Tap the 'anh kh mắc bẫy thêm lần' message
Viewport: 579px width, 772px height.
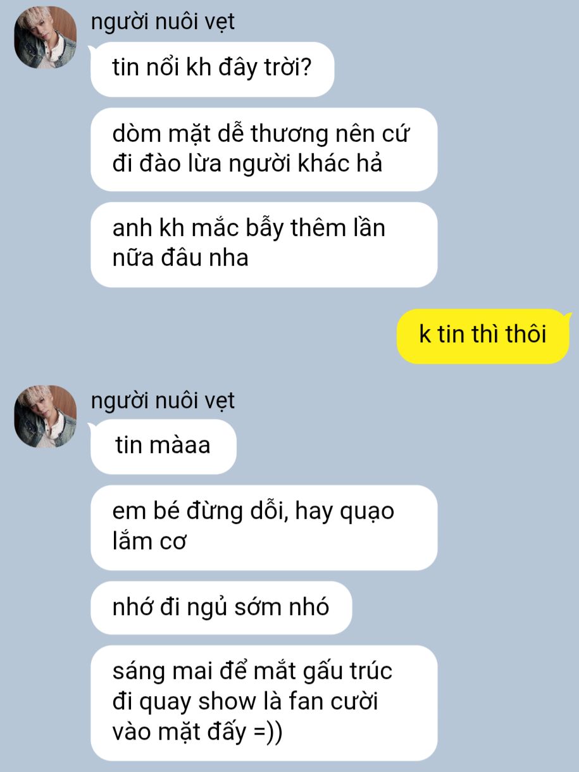tap(264, 244)
